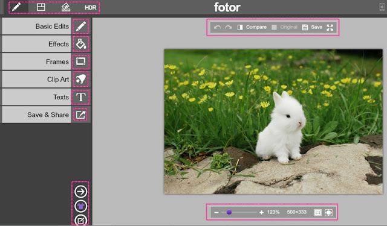Open the Effects panel
This screenshot has height=226, width=387.
36,44
